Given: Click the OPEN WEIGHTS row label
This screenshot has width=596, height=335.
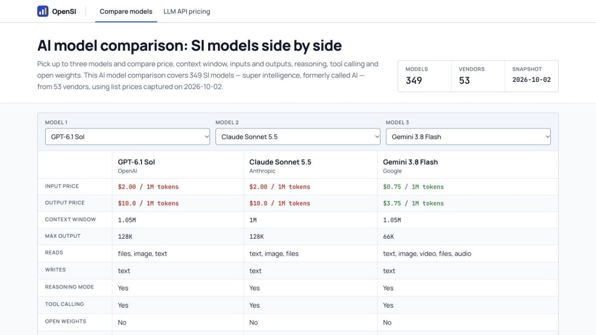Looking at the screenshot, I should pos(66,321).
